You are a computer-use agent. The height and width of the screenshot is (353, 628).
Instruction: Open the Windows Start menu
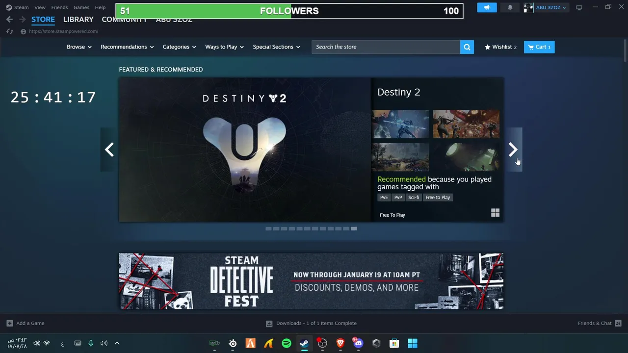[413, 343]
